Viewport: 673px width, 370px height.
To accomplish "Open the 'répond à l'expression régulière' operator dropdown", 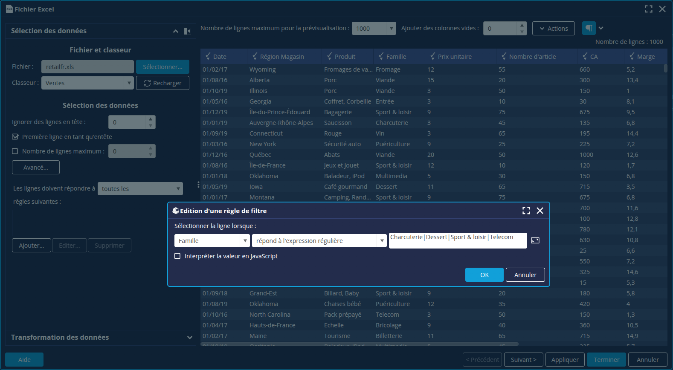I will [x=319, y=241].
